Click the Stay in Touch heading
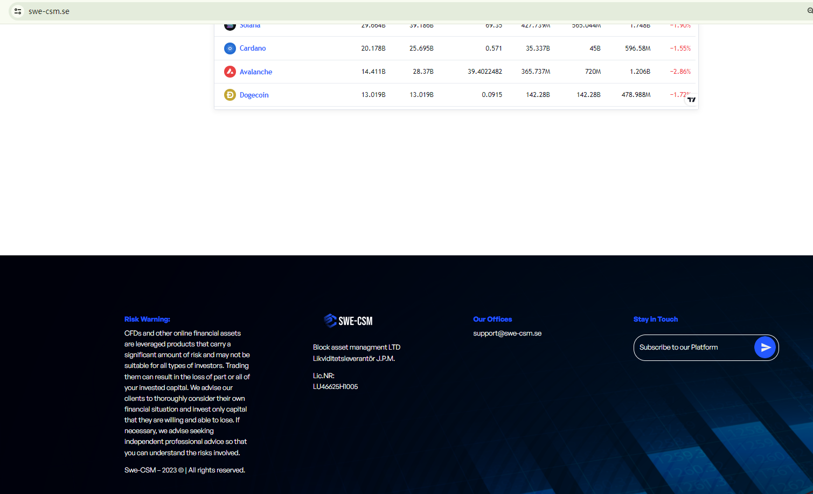This screenshot has height=494, width=813. 655,319
